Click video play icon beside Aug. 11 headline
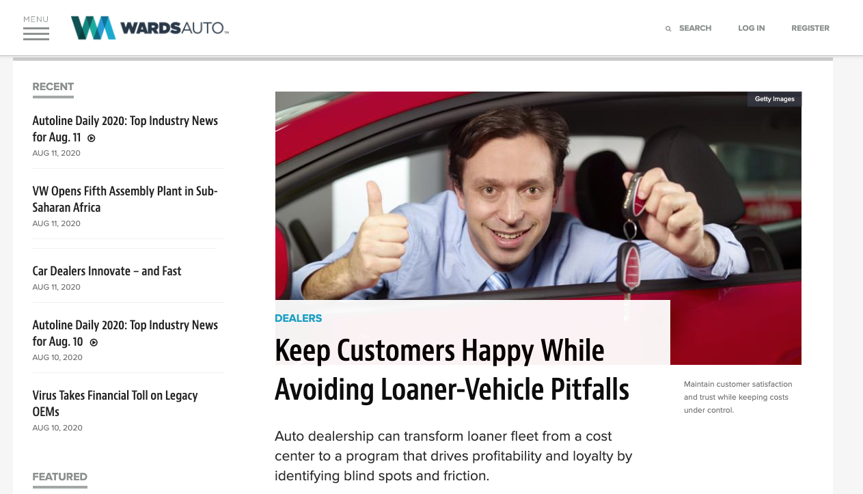The width and height of the screenshot is (863, 494). tap(92, 138)
